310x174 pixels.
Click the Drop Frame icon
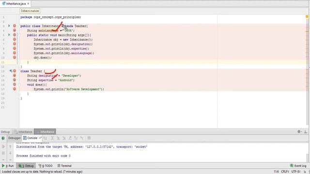(x=76, y=138)
